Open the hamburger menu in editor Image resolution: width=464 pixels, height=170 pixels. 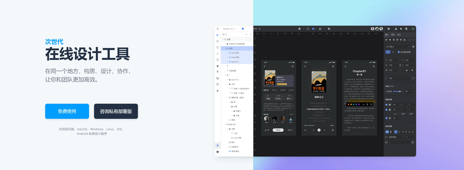[218, 29]
